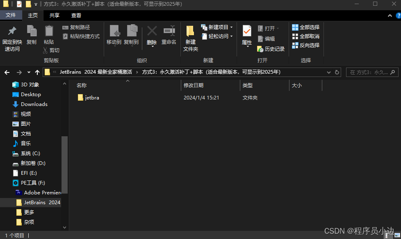
Task: Open 3D Objects (3D 对象) in sidebar
Action: pyautogui.click(x=25, y=85)
